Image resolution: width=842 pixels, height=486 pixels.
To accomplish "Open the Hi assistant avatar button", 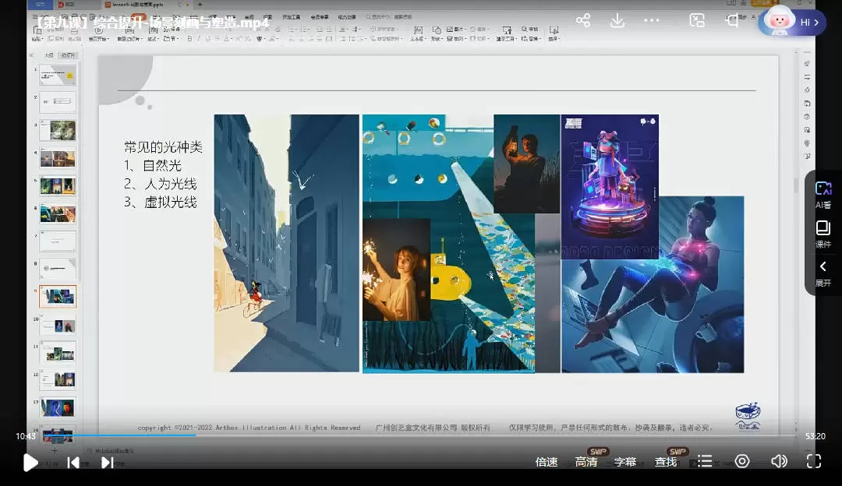I will 792,22.
